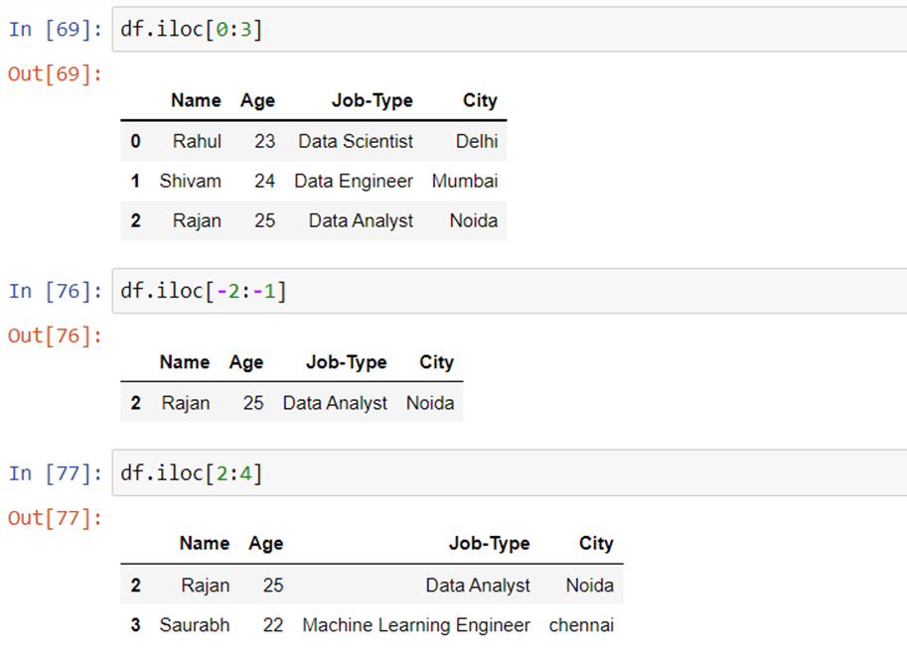Viewport: 907px width, 655px height.
Task: Click the Rahul cell in first table
Action: (197, 141)
